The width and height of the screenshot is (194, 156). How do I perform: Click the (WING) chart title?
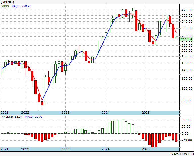point(7,2)
